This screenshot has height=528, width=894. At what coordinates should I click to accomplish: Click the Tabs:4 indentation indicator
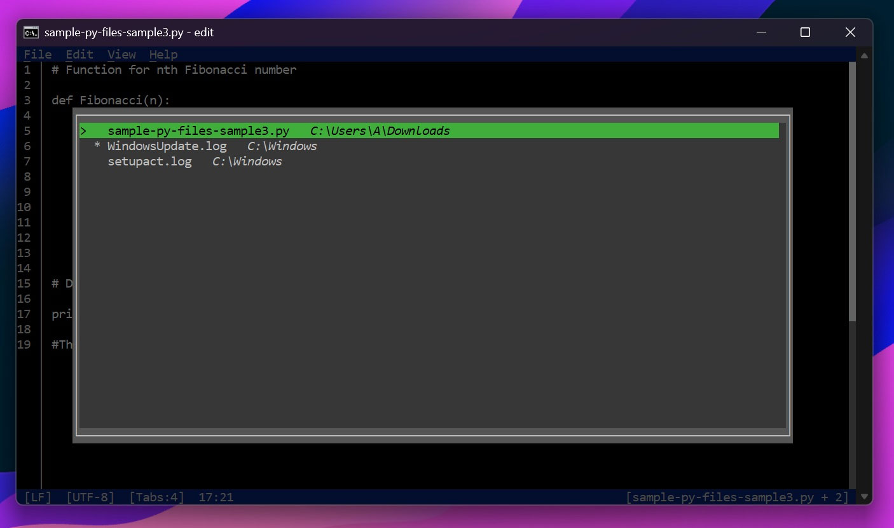(156, 497)
